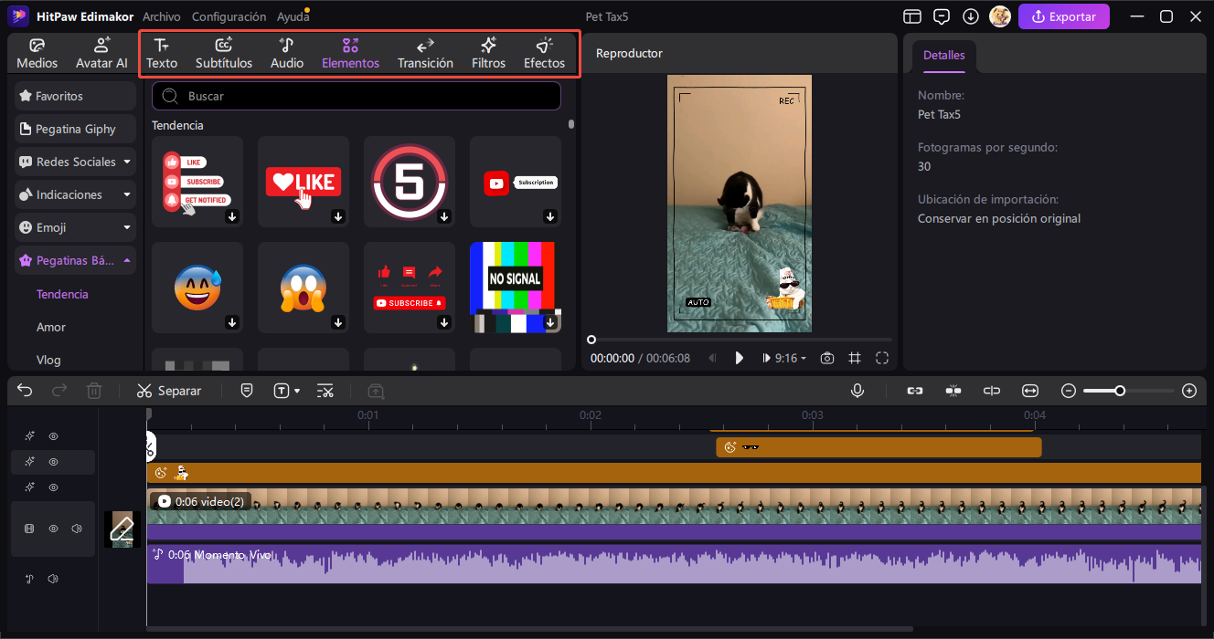Toggle the grid overlay in the player
The width and height of the screenshot is (1214, 639).
(855, 358)
